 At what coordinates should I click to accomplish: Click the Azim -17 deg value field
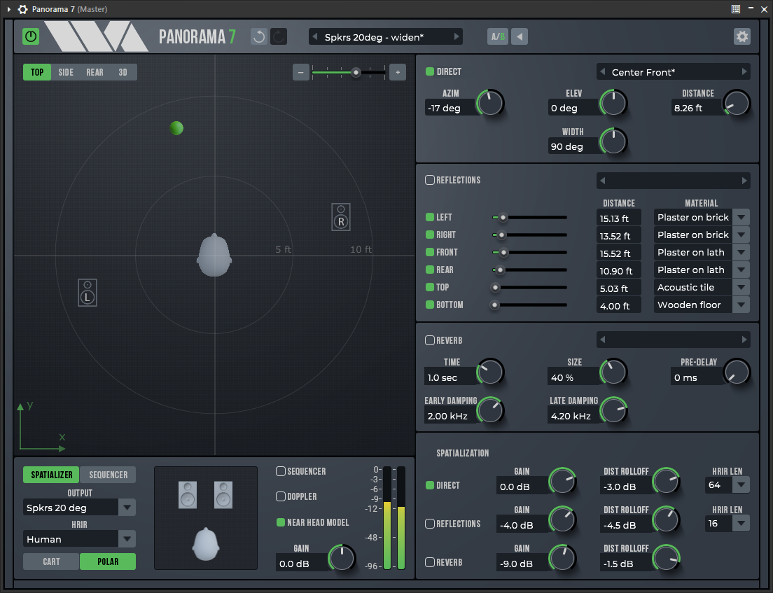click(450, 108)
